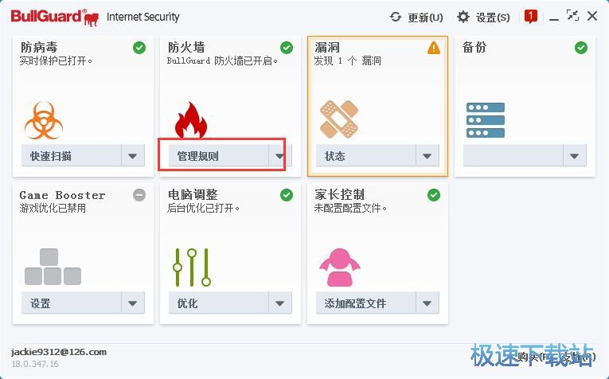Open the 设置(S) settings menu

484,17
